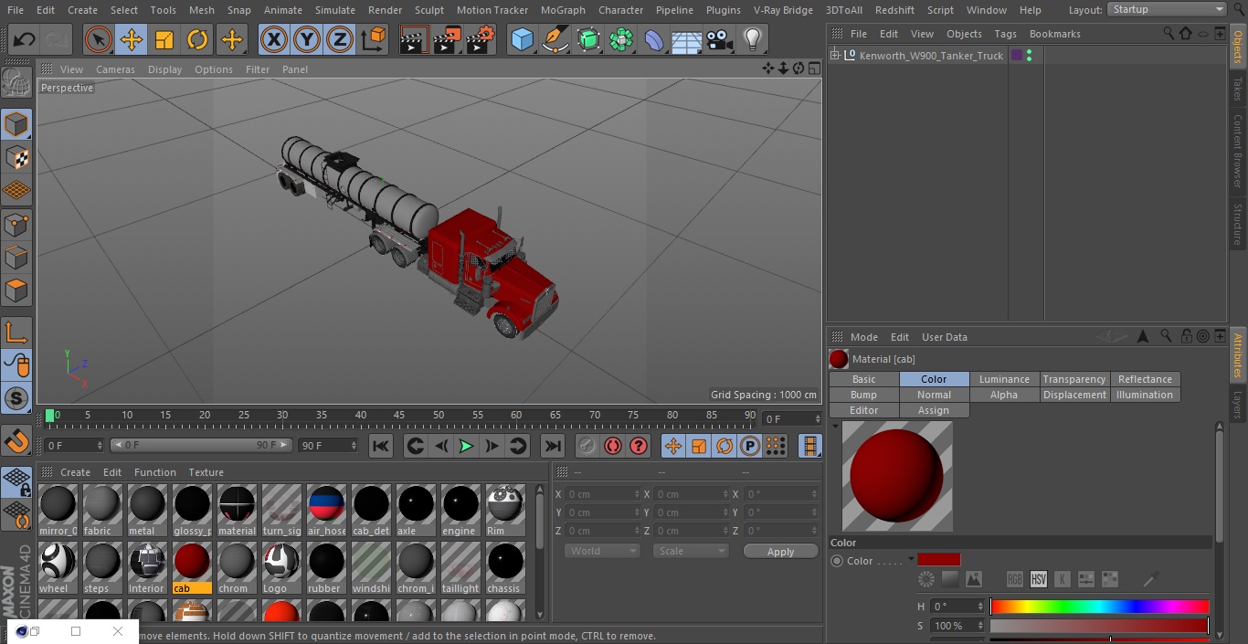Click the lock icon in Attributes panel
1248x644 pixels.
(x=1186, y=336)
